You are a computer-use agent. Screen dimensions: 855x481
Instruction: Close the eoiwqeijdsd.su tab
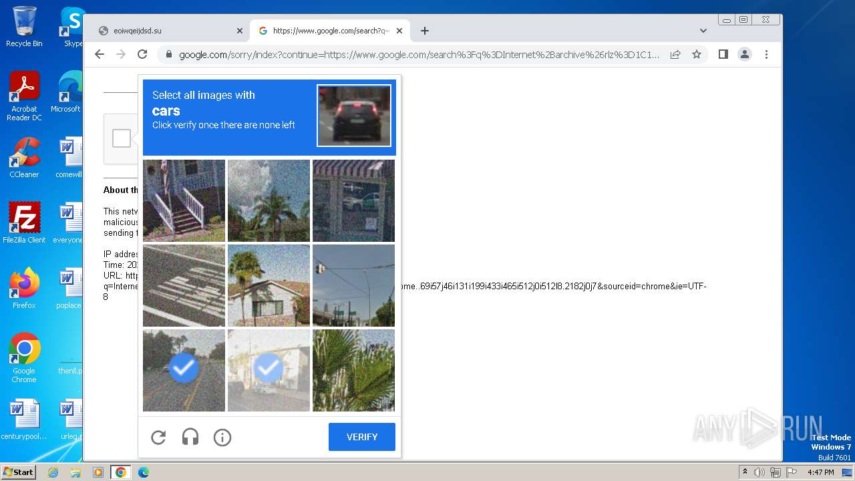tap(240, 31)
